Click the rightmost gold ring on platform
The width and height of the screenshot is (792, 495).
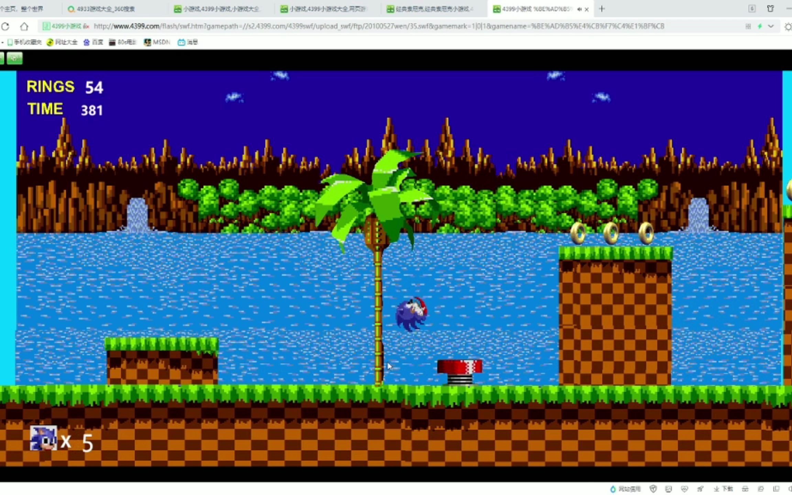click(646, 233)
